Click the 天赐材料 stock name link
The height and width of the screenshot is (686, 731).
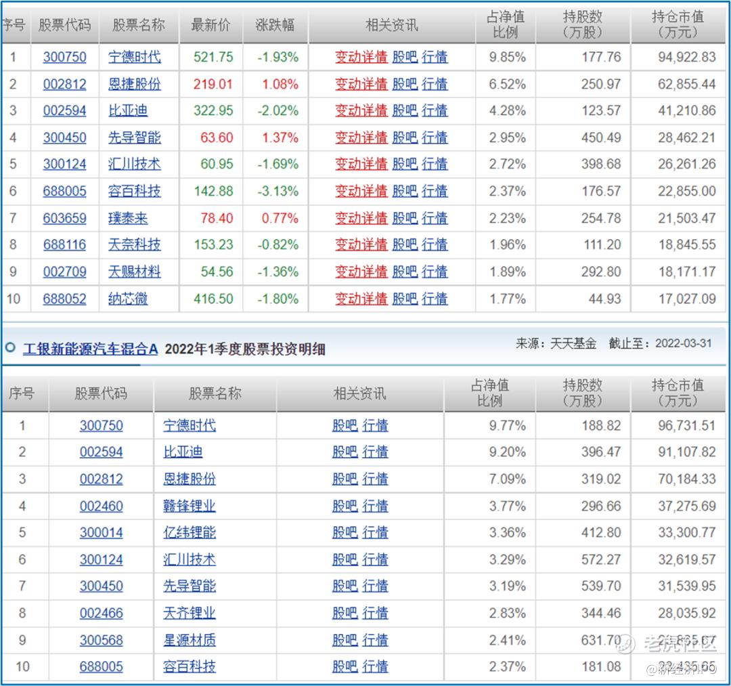pyautogui.click(x=134, y=272)
